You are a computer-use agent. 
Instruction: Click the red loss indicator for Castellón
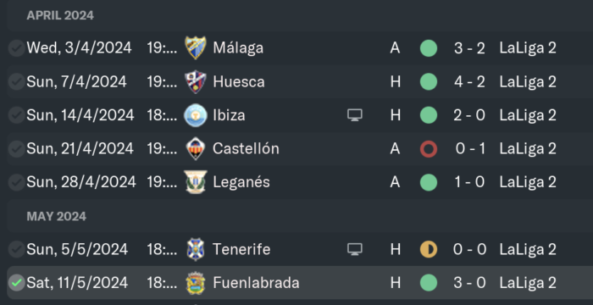[x=429, y=149]
